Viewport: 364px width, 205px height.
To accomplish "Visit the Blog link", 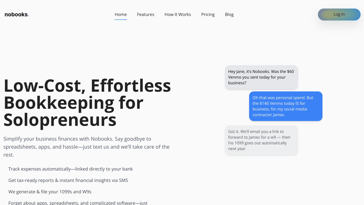I will pos(229,15).
